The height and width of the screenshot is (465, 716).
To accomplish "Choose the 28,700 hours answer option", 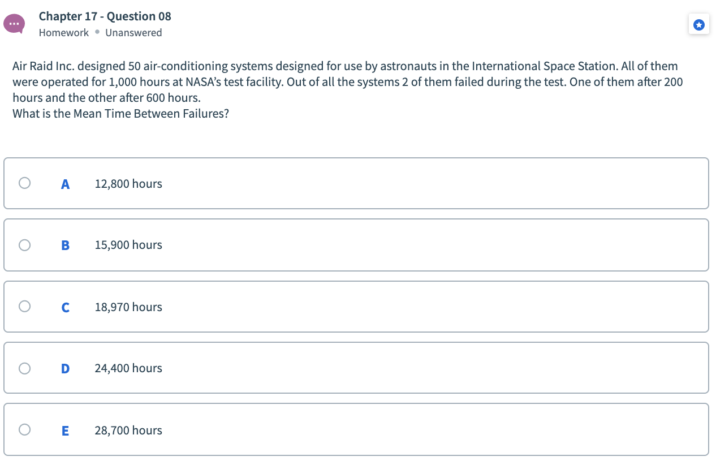I will coord(128,430).
